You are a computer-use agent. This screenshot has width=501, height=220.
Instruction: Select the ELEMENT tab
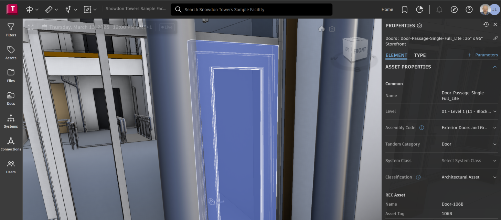point(396,55)
